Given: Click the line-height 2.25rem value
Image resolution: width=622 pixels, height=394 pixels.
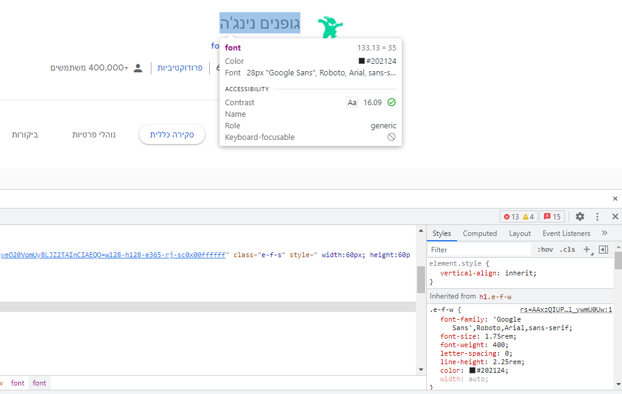Looking at the screenshot, I should click(507, 362).
